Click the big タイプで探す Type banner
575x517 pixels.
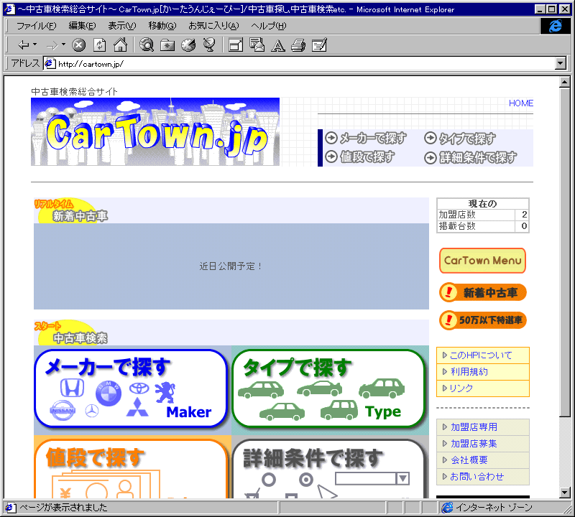pos(328,388)
